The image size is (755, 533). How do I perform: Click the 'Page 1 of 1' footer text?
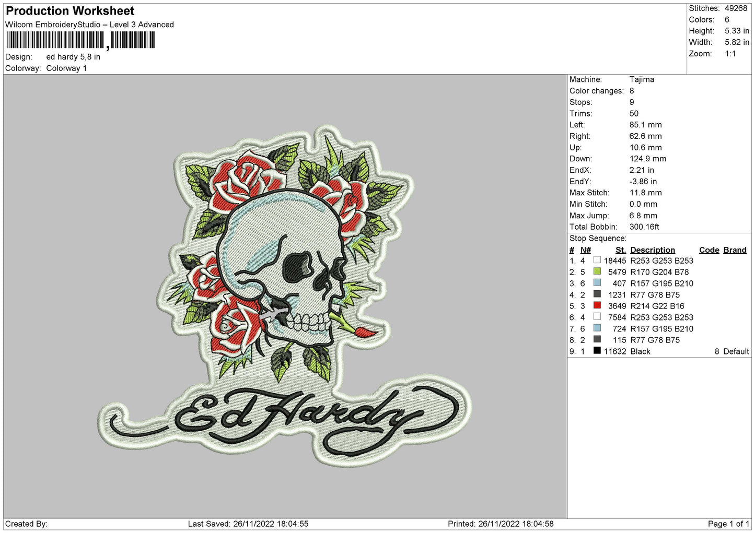[728, 524]
